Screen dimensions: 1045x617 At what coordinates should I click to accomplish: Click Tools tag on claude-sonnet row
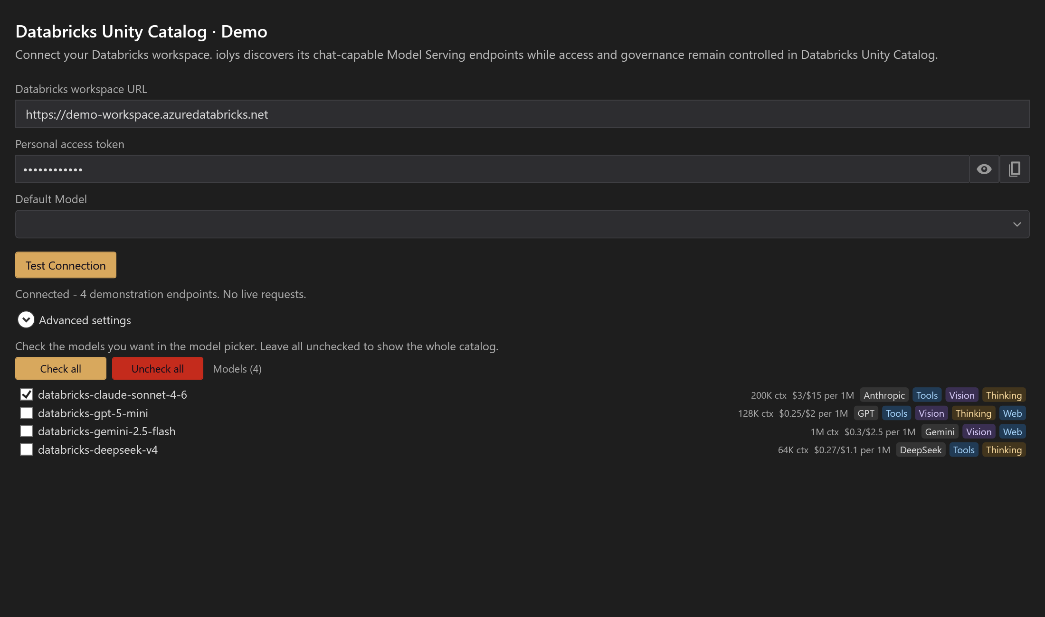(927, 395)
